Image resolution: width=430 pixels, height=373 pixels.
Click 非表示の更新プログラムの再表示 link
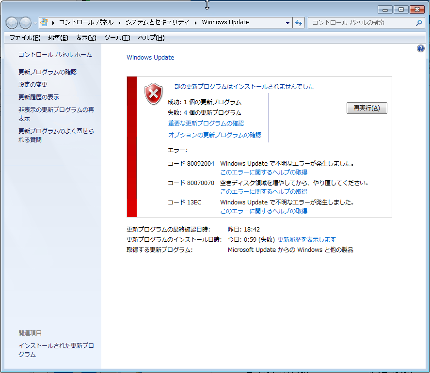pyautogui.click(x=56, y=114)
